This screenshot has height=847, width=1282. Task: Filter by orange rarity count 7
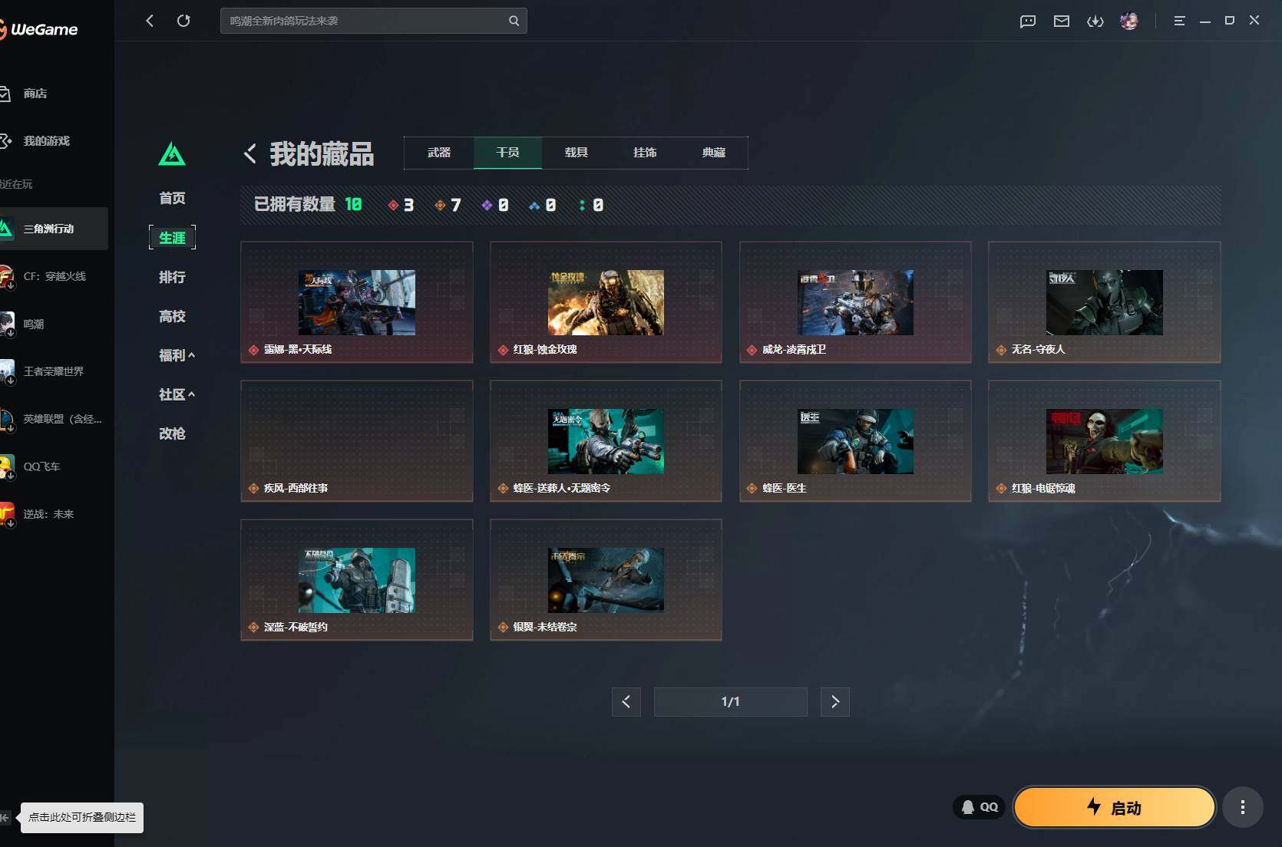(x=448, y=205)
